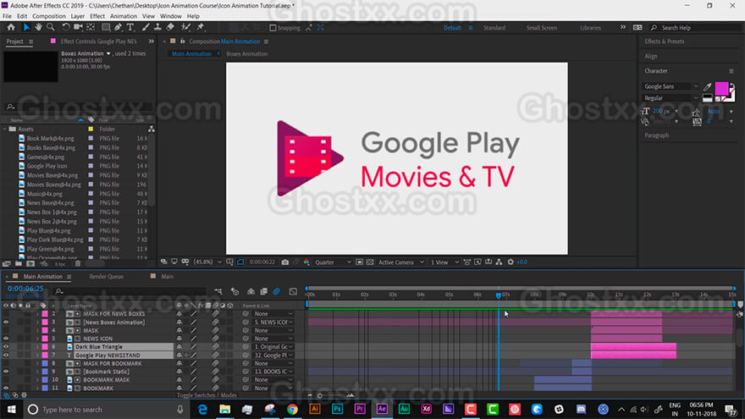Viewport: 745px width, 419px height.
Task: Select the Horizontal Type tool
Action: [x=130, y=28]
